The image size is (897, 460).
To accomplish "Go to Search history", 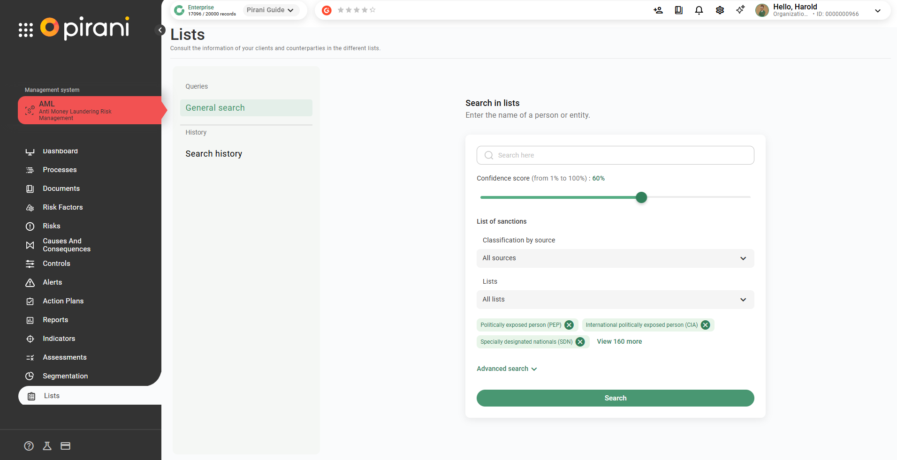I will (214, 154).
